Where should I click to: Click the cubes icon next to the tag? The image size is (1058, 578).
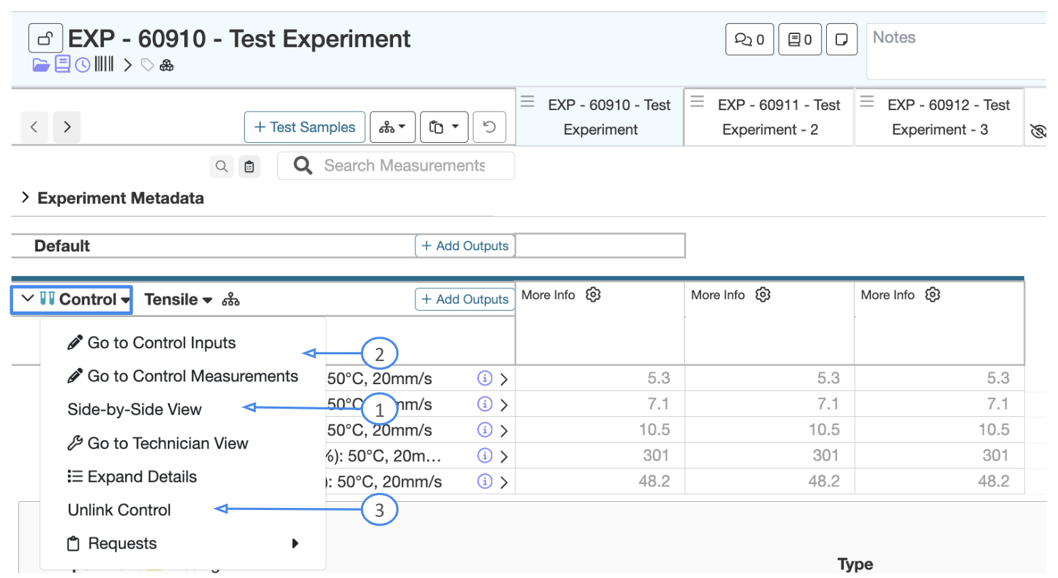(167, 65)
